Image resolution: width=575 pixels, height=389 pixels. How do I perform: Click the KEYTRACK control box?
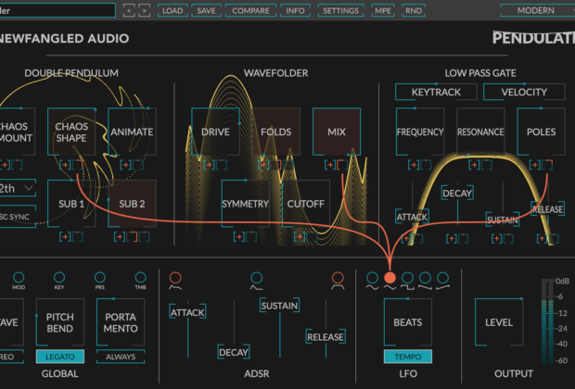tap(436, 92)
